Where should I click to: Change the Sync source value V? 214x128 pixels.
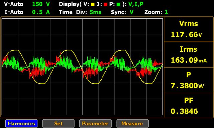coord(131,12)
